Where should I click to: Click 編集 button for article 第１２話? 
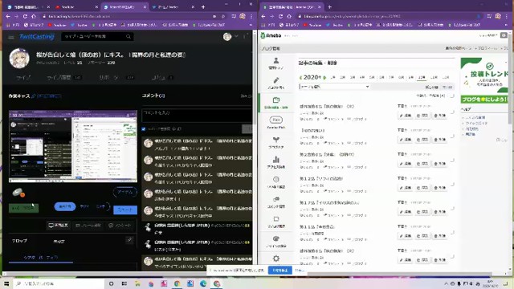pos(406,187)
